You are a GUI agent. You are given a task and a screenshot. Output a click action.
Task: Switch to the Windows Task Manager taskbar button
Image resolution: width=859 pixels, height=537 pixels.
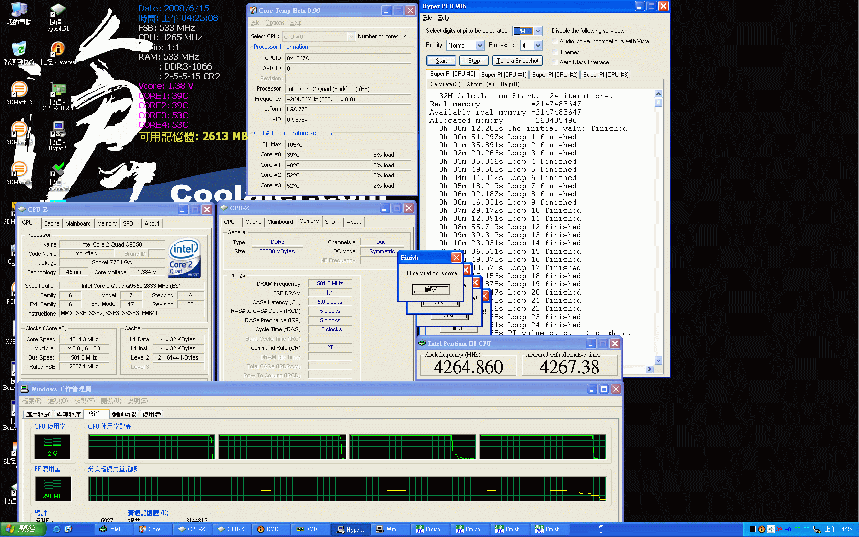pyautogui.click(x=390, y=529)
